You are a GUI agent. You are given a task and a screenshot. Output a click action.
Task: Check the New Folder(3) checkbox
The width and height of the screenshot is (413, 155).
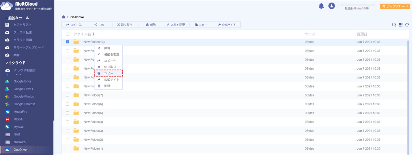[x=67, y=131]
